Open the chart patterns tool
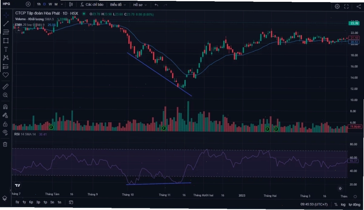 [x=6, y=57]
